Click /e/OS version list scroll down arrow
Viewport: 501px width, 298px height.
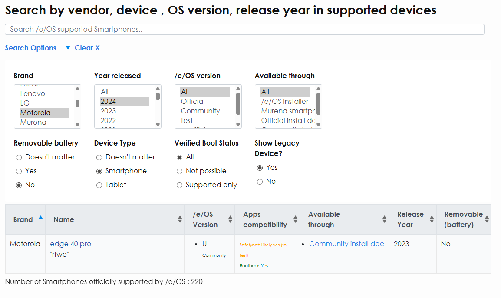[238, 125]
